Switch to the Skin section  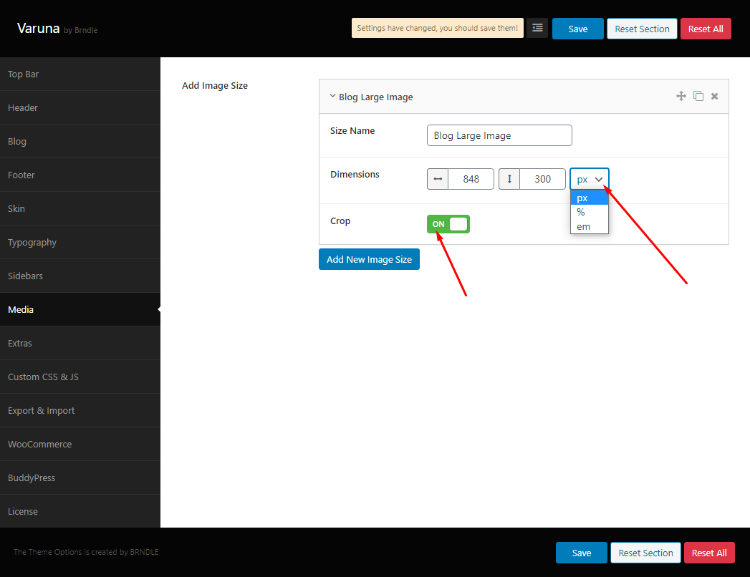click(x=80, y=208)
